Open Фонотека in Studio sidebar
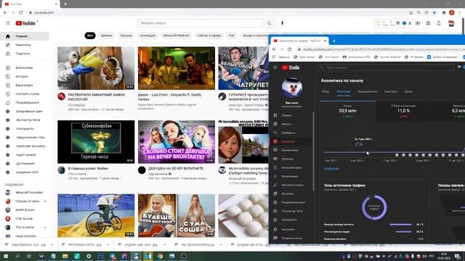 tap(291, 194)
